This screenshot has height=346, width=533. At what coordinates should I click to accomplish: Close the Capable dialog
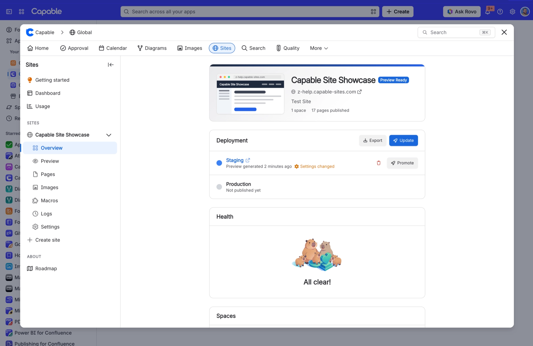pyautogui.click(x=504, y=32)
